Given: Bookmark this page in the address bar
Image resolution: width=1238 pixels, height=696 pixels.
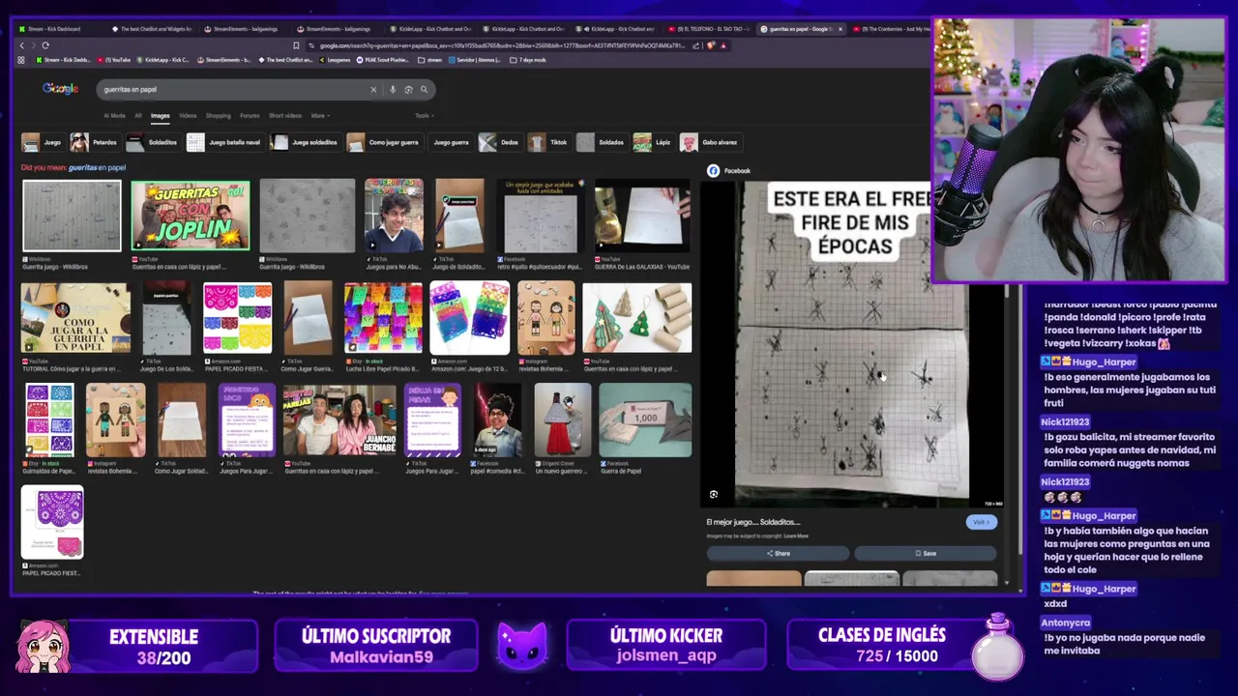Looking at the screenshot, I should coord(296,45).
